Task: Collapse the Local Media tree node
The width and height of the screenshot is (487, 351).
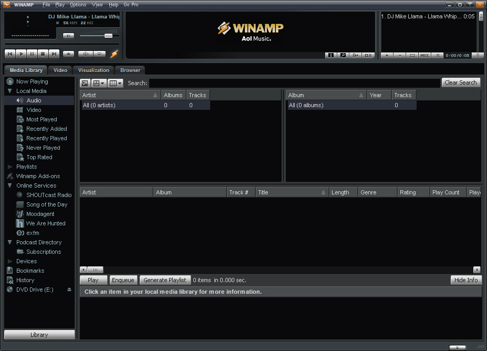Action: pos(10,91)
